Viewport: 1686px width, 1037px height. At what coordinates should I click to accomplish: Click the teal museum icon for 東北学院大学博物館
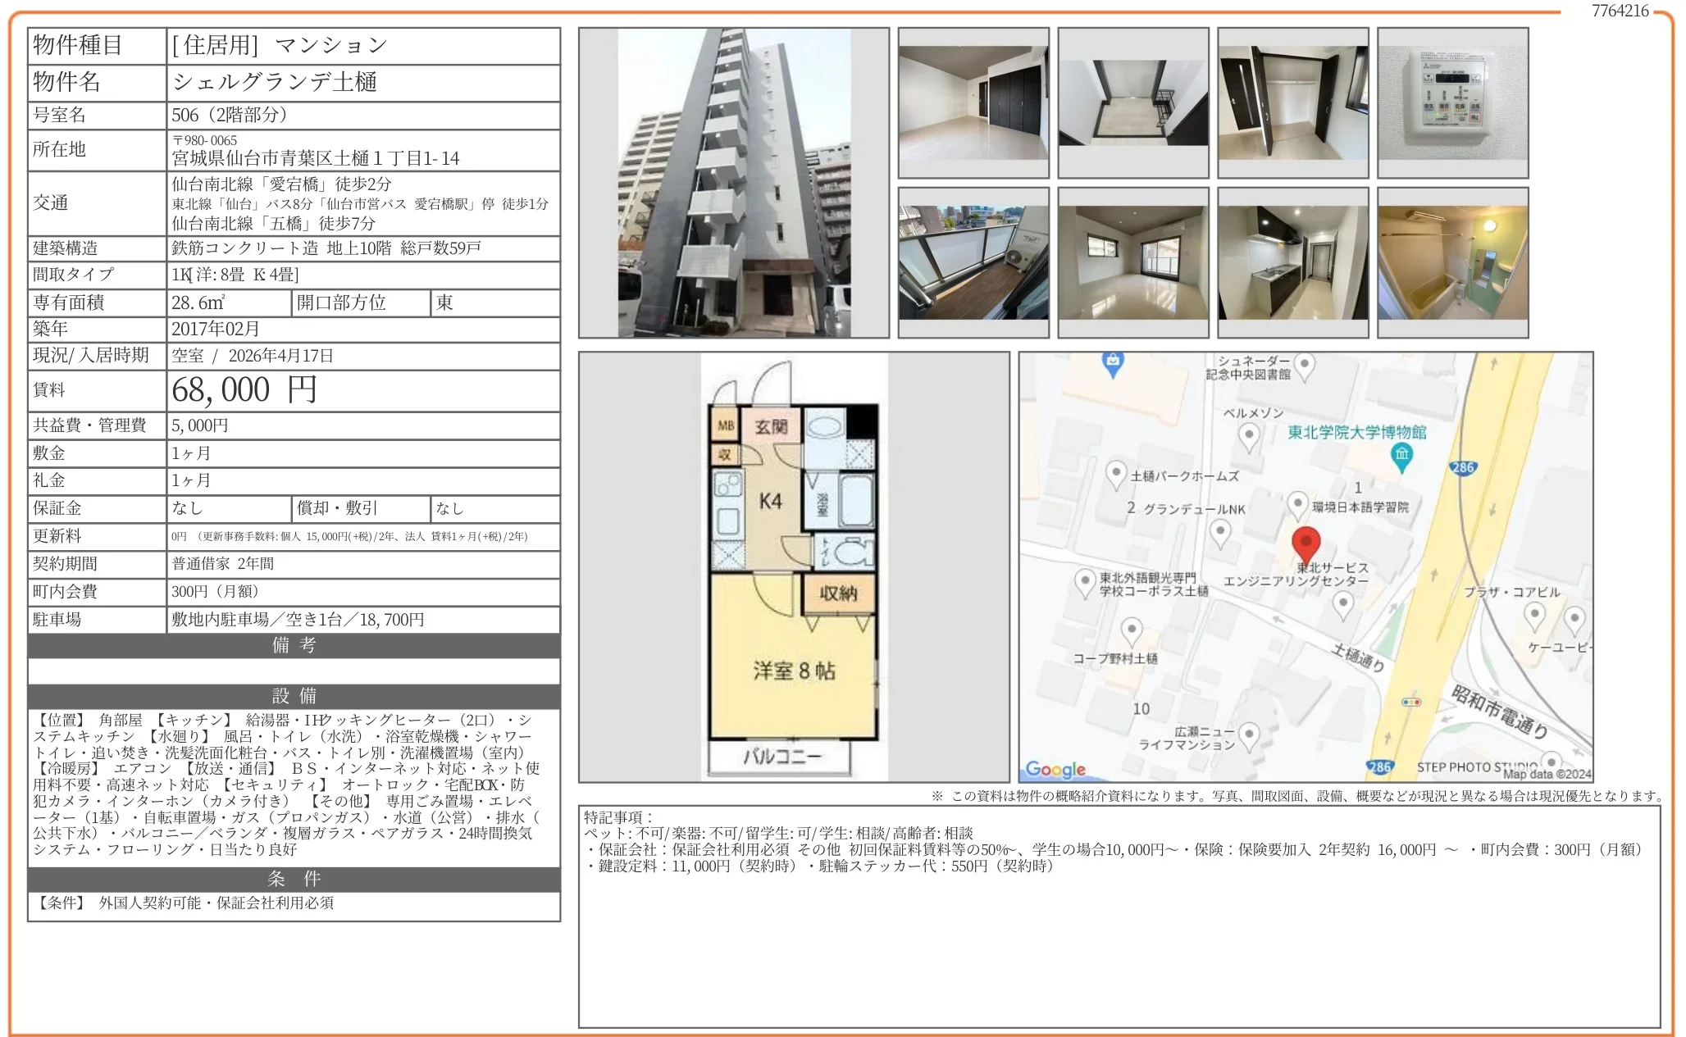coord(1402,456)
